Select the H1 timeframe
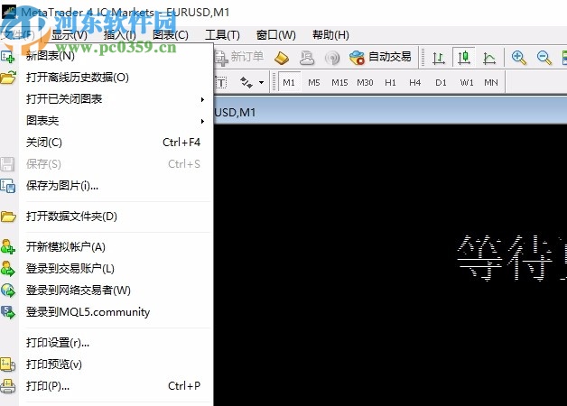 tap(390, 83)
